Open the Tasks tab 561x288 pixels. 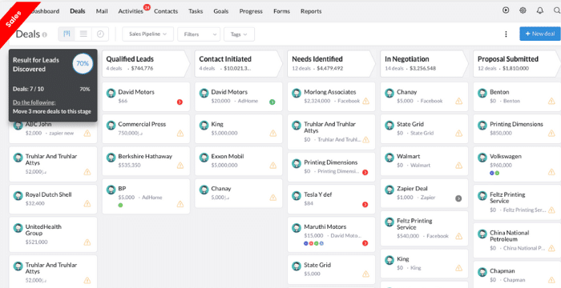(x=196, y=11)
